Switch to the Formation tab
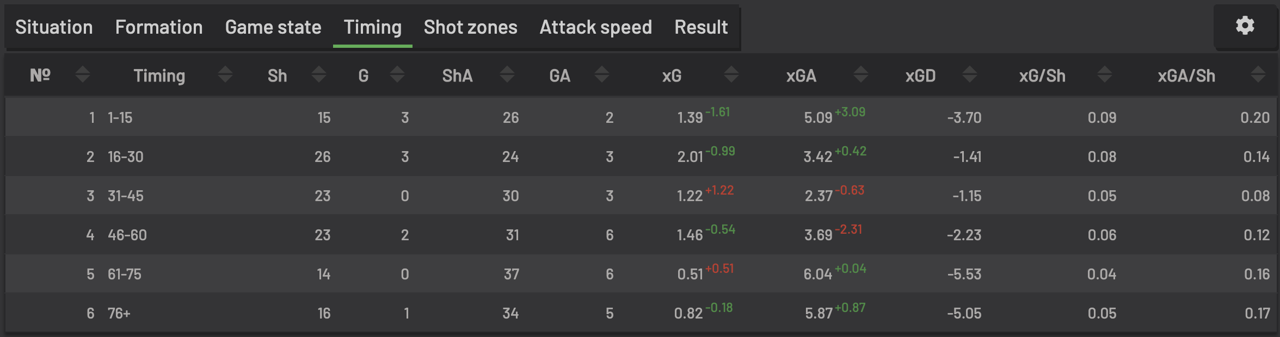The height and width of the screenshot is (337, 1280). (159, 27)
